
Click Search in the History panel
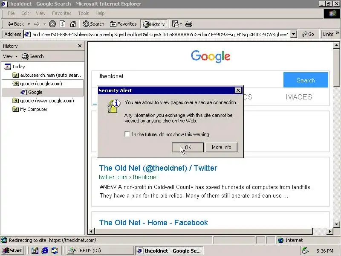[33, 56]
